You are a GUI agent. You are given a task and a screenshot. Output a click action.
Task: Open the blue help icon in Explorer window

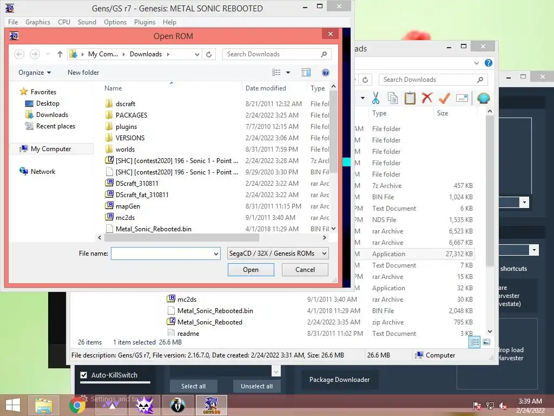click(x=489, y=63)
